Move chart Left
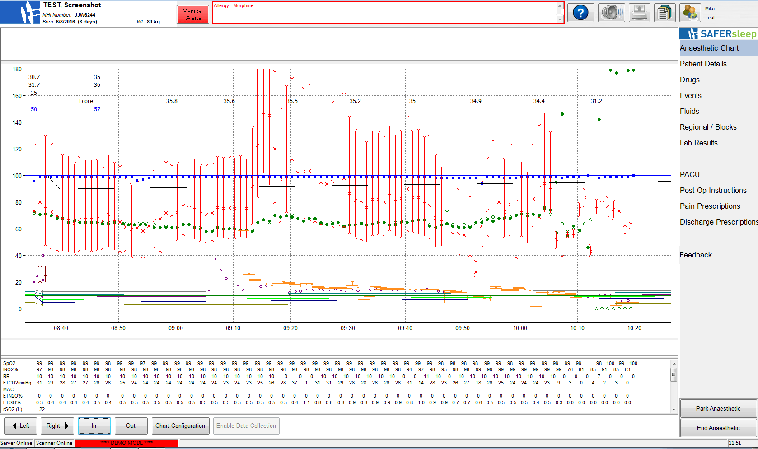 coord(21,426)
